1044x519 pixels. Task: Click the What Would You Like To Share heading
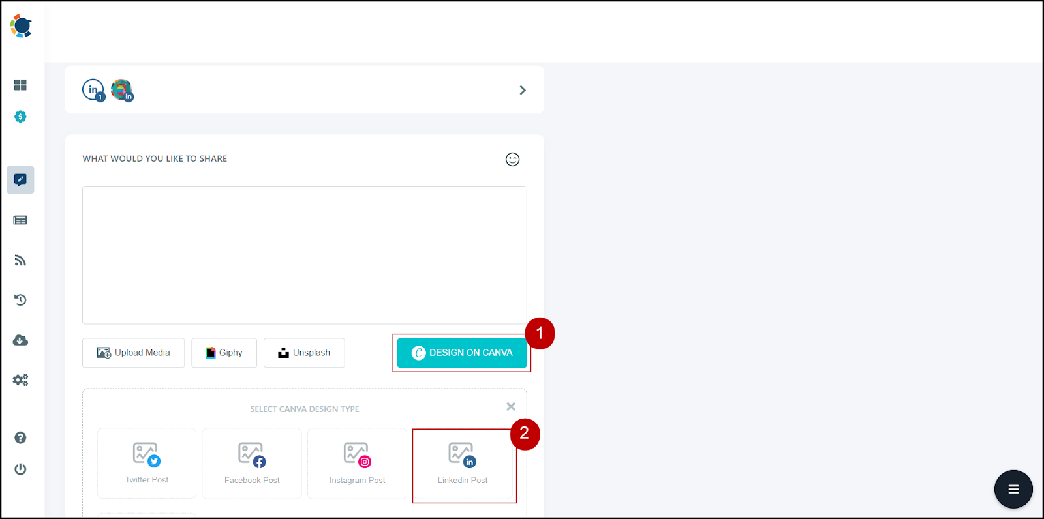pyautogui.click(x=155, y=158)
